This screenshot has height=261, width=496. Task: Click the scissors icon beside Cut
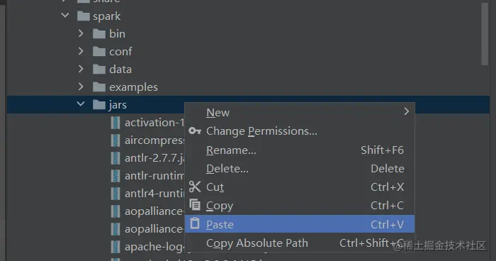tap(195, 187)
